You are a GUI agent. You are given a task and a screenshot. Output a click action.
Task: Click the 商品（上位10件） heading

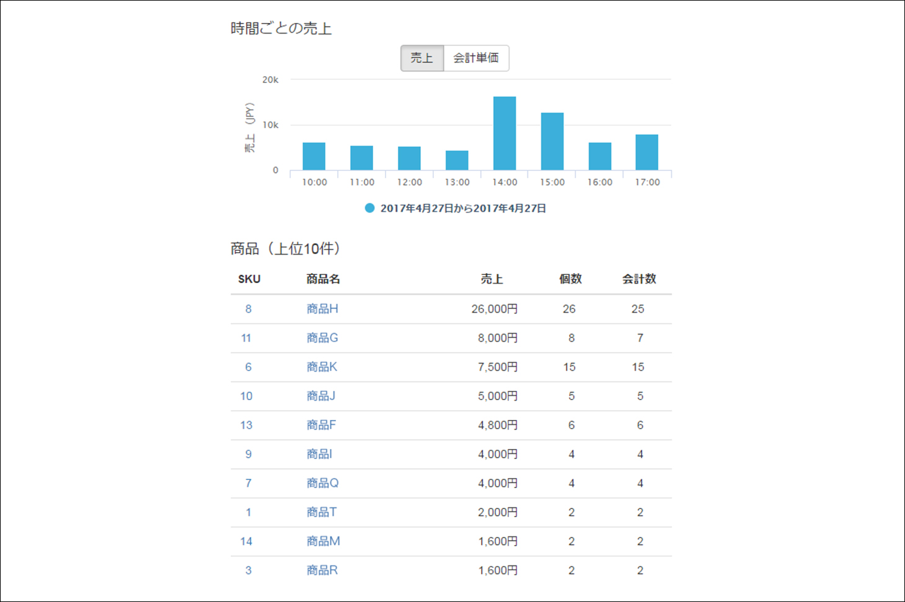point(287,249)
